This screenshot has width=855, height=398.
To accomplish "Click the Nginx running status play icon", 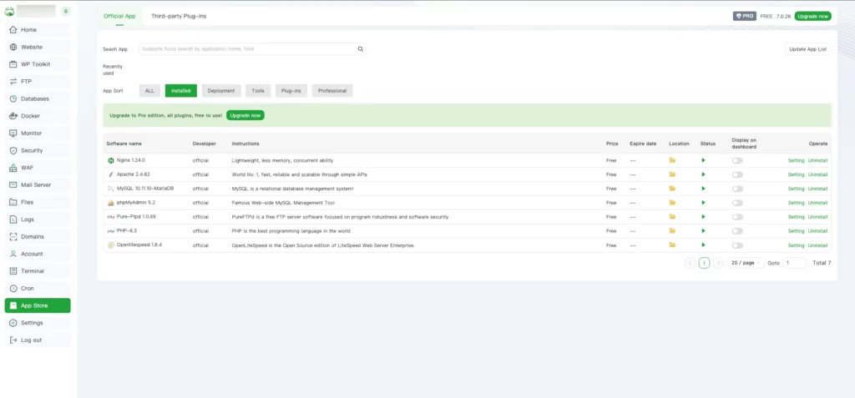I will (703, 160).
